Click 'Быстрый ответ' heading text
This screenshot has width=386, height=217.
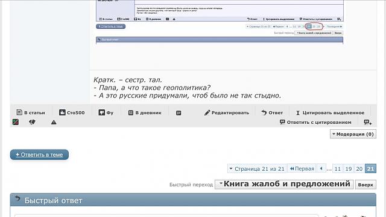(53, 201)
